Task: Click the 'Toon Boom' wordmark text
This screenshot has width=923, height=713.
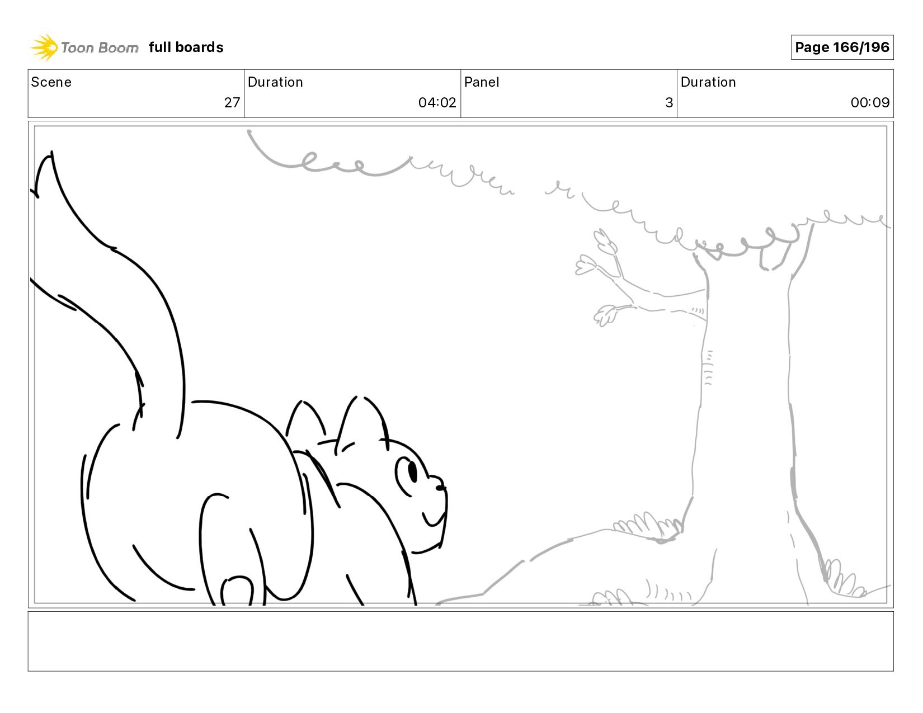Action: tap(100, 48)
